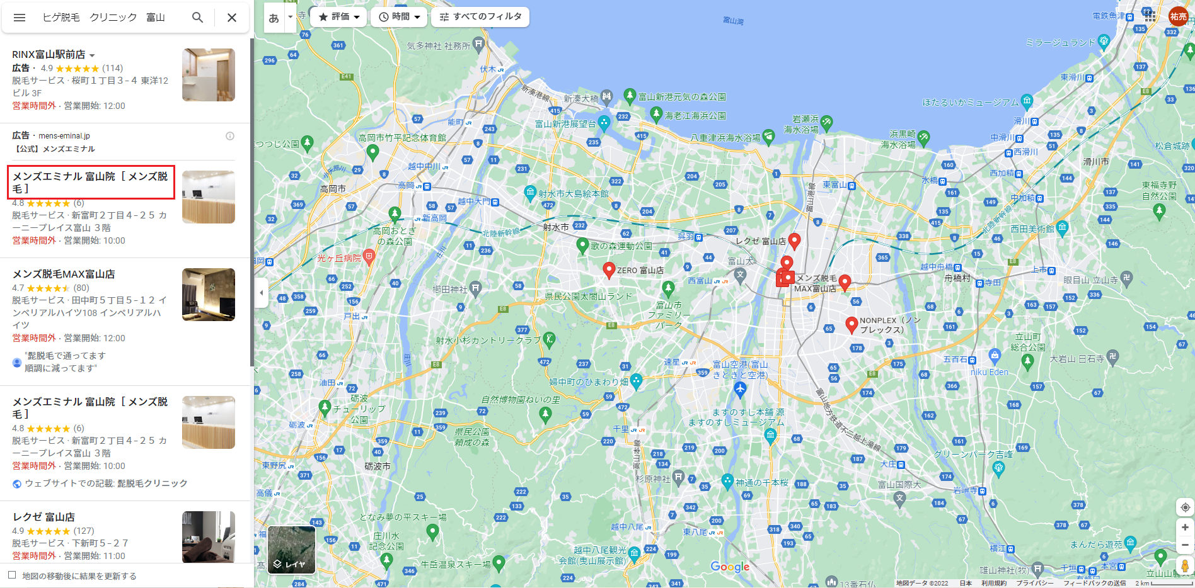
Task: Click the red pin for ZERO 富山店
Action: (x=609, y=270)
